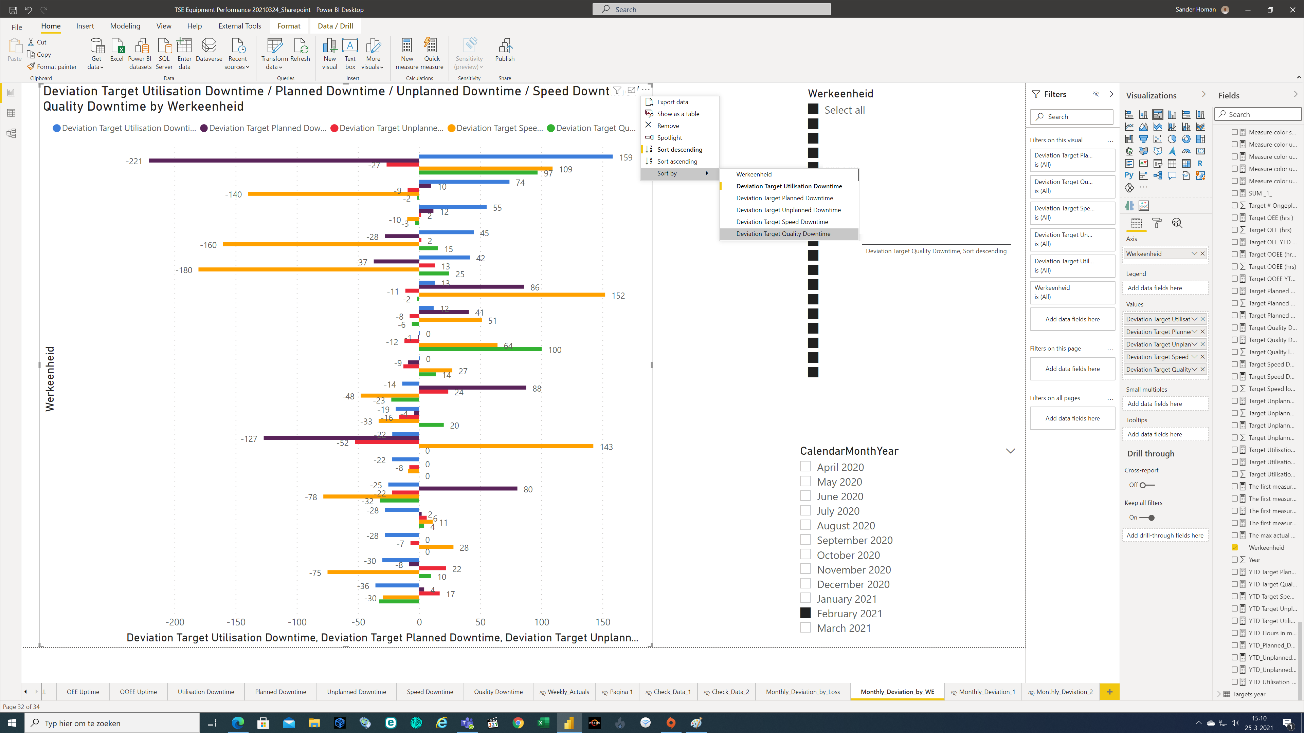Select the Python visual icon
The height and width of the screenshot is (733, 1304).
pos(1129,175)
